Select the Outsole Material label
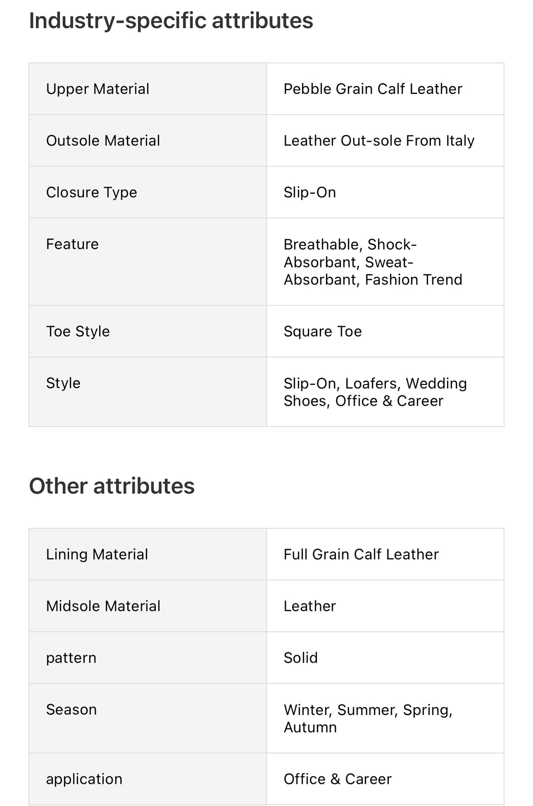533x806 pixels. point(103,141)
